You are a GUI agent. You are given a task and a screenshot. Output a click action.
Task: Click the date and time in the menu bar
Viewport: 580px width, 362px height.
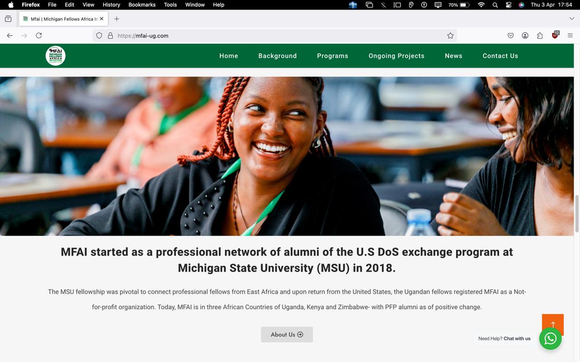[551, 5]
